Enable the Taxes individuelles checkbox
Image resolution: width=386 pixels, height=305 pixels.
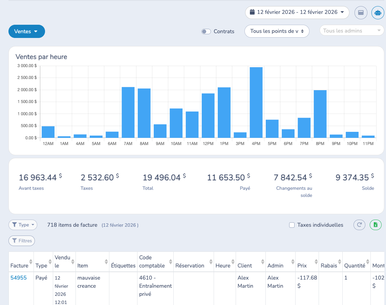click(x=292, y=225)
